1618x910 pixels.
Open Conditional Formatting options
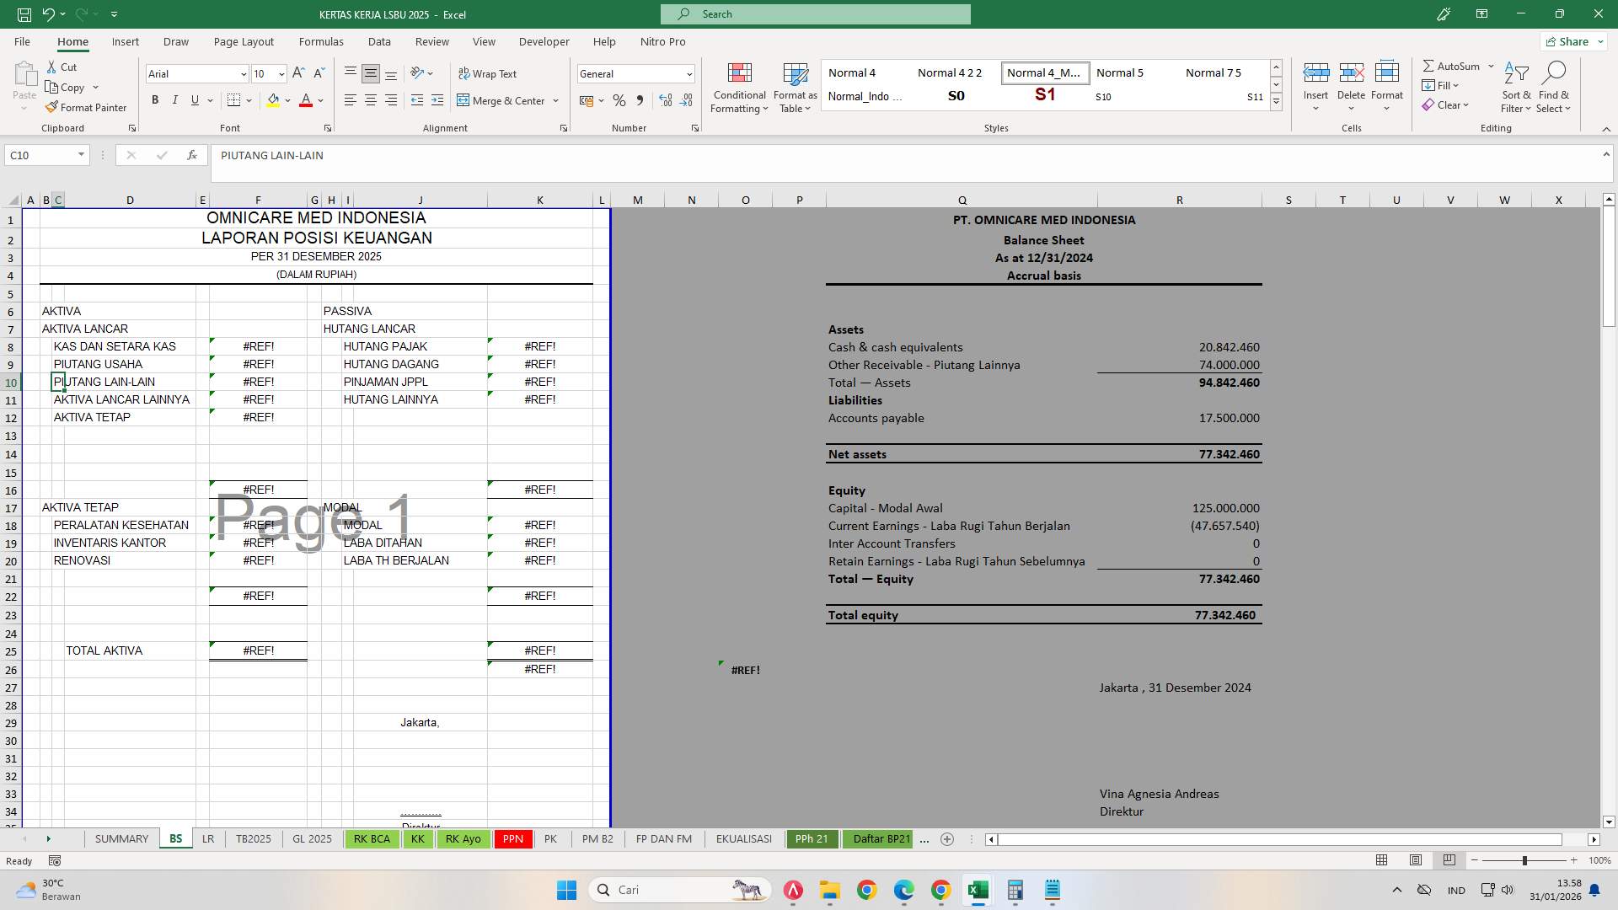point(739,88)
